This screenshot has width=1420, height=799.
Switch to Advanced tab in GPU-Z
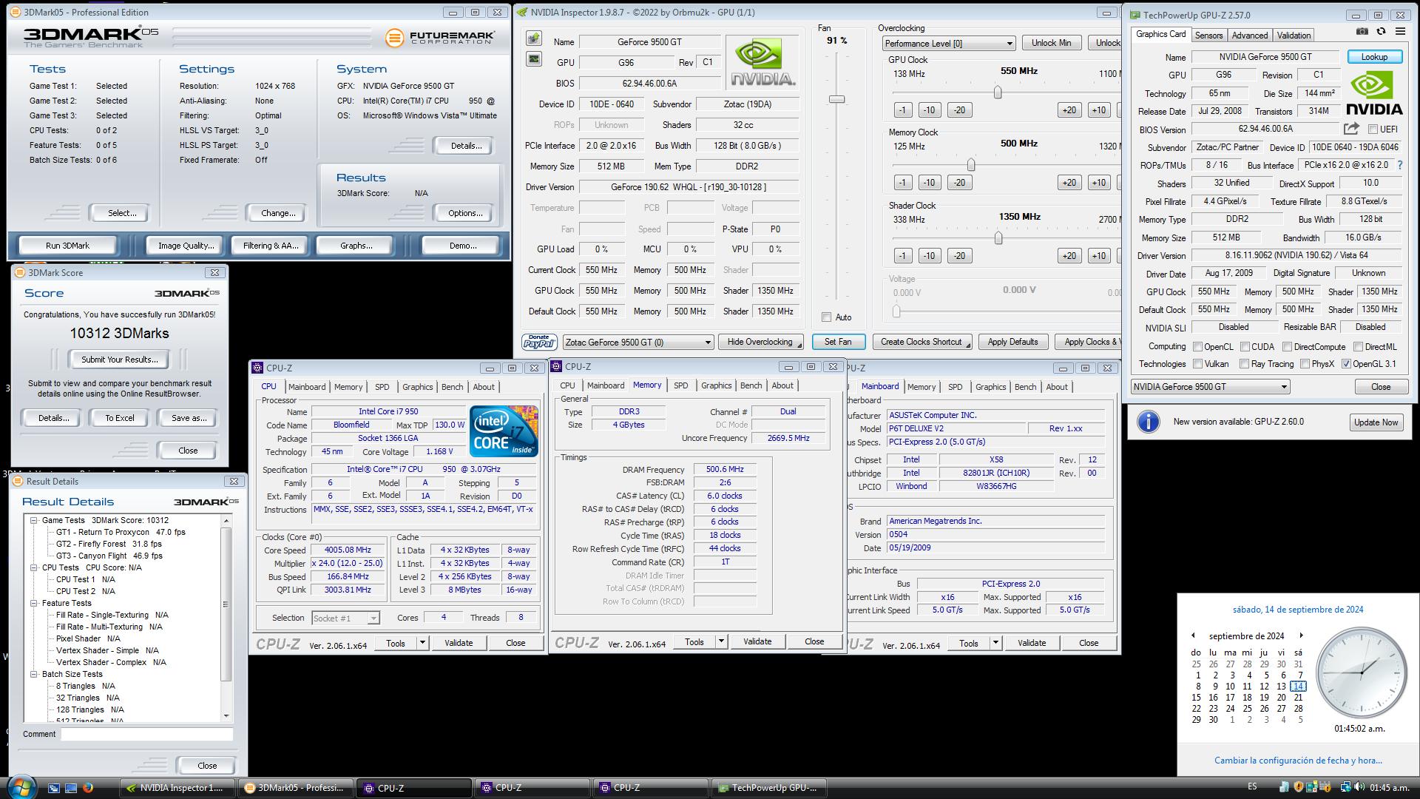pos(1250,36)
